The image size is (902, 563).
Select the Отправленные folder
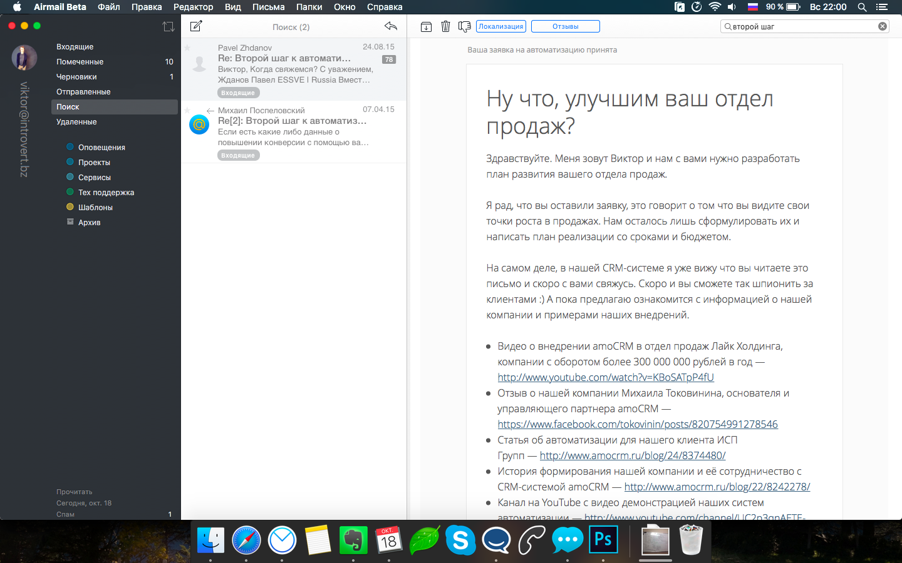pos(114,92)
